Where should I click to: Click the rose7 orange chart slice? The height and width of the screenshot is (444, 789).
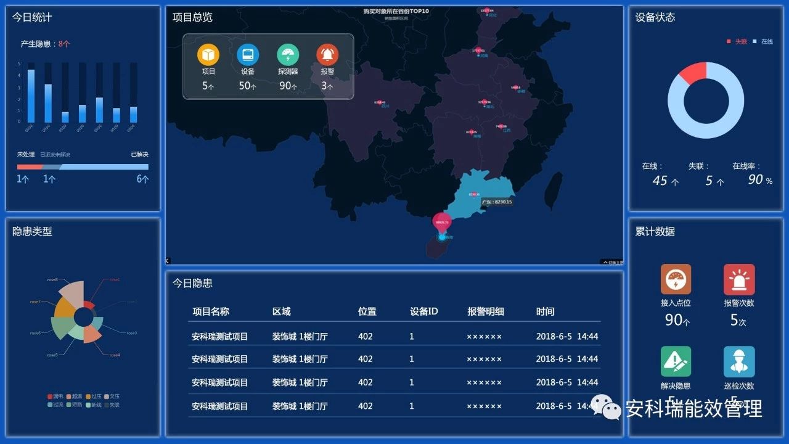pos(63,307)
